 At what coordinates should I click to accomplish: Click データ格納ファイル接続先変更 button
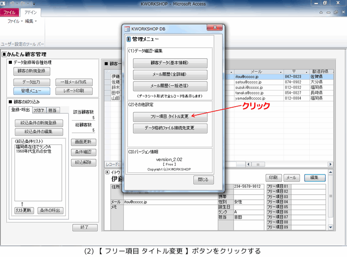click(x=170, y=128)
